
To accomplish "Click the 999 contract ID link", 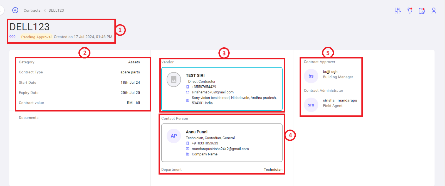I will pos(12,37).
